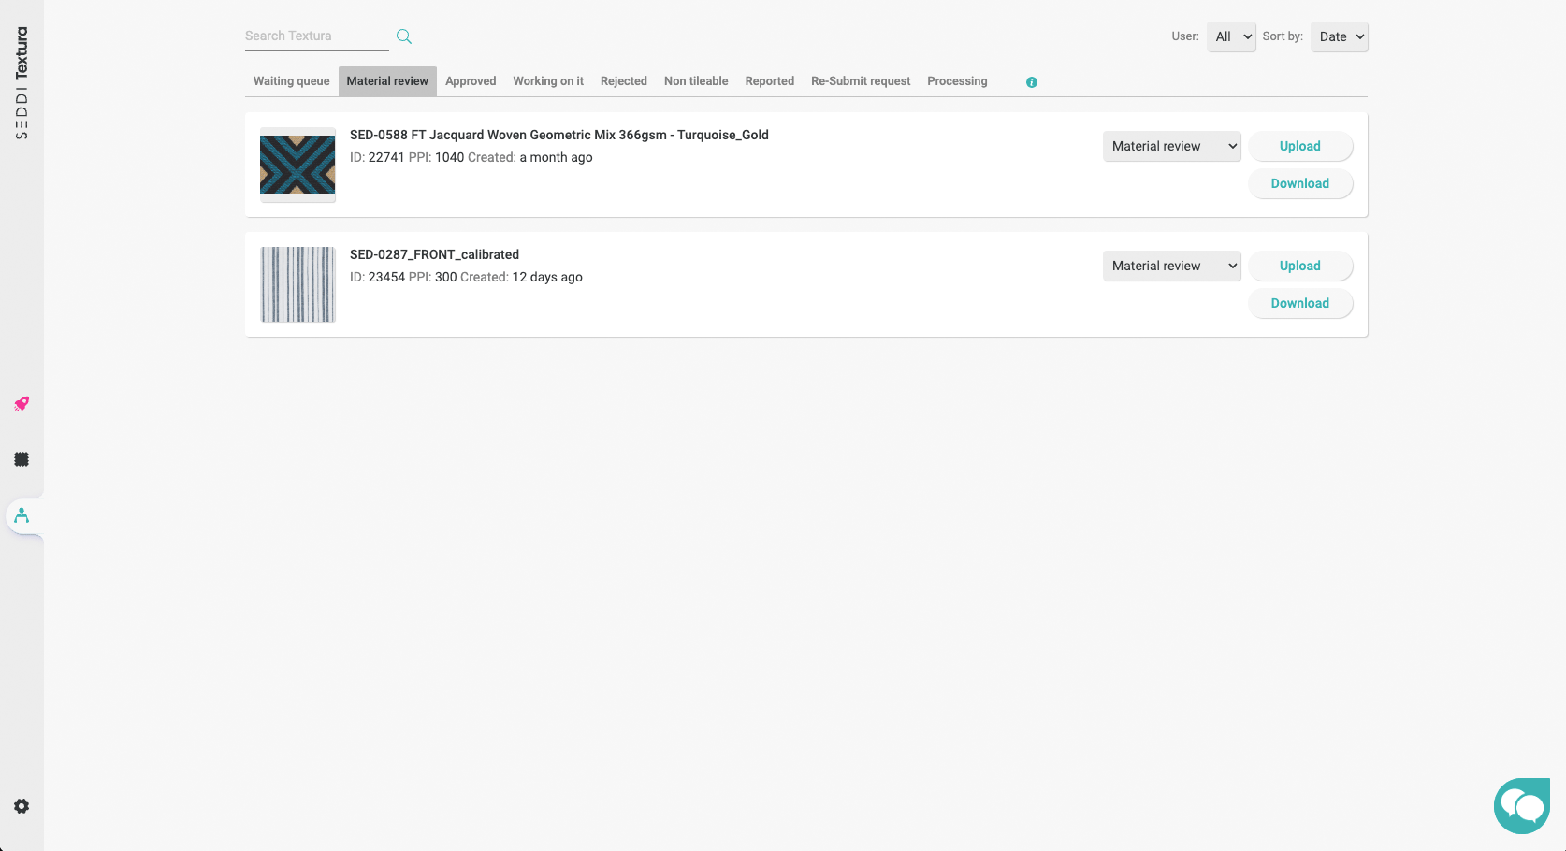Viewport: 1566px width, 851px height.
Task: Open the Non tileable tab
Action: tap(695, 81)
